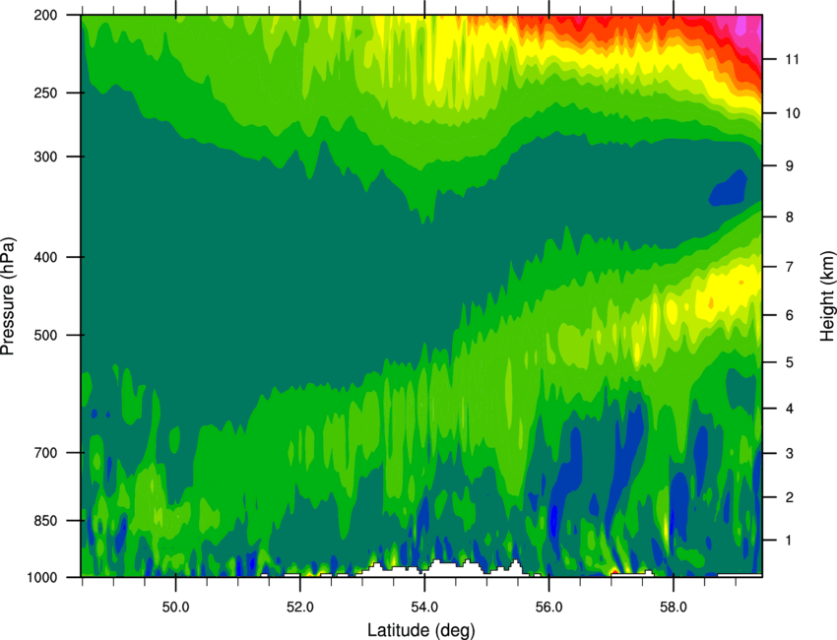Click the 1 km height label
Image resolution: width=837 pixels, height=640 pixels.
click(790, 541)
